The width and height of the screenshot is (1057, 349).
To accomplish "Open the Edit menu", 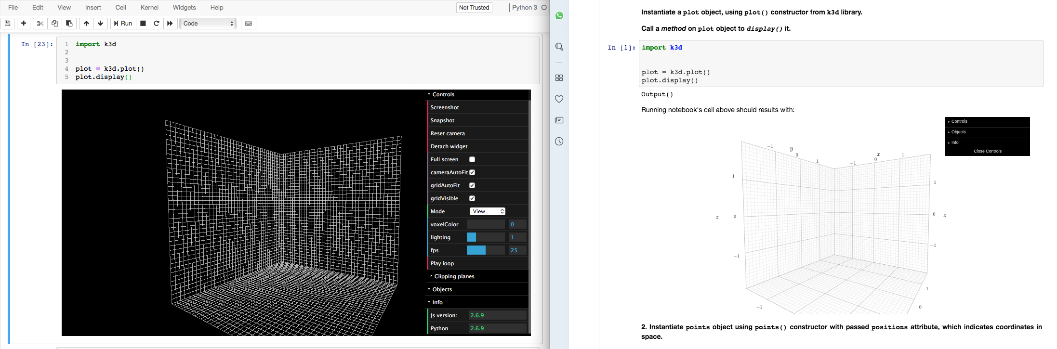I will [x=38, y=7].
